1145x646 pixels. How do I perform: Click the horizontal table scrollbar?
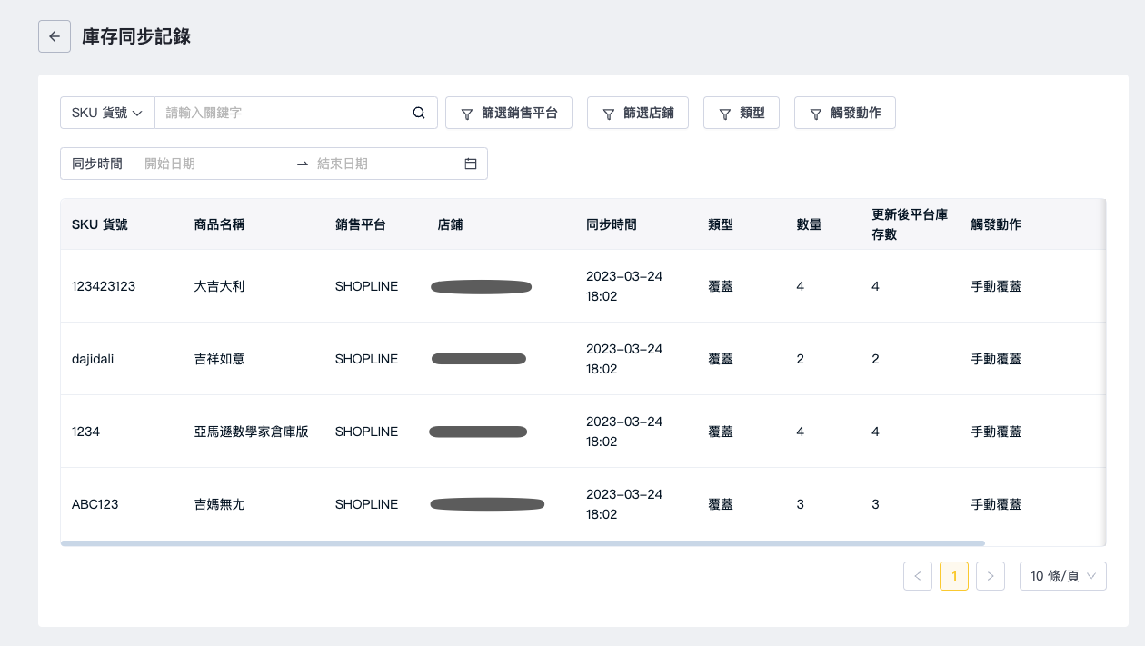(523, 543)
